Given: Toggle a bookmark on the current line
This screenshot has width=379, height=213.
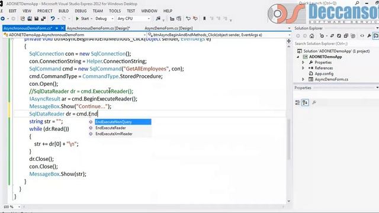Looking at the screenshot, I should [x=204, y=18].
